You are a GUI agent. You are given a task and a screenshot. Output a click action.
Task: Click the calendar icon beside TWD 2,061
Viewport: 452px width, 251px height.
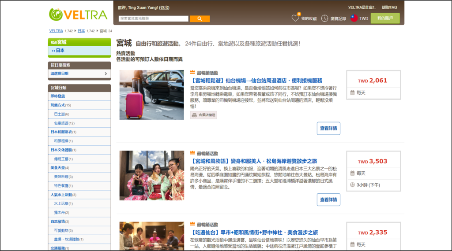tap(352, 92)
